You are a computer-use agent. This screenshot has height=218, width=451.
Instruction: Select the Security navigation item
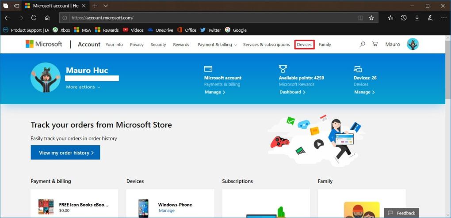tap(158, 45)
